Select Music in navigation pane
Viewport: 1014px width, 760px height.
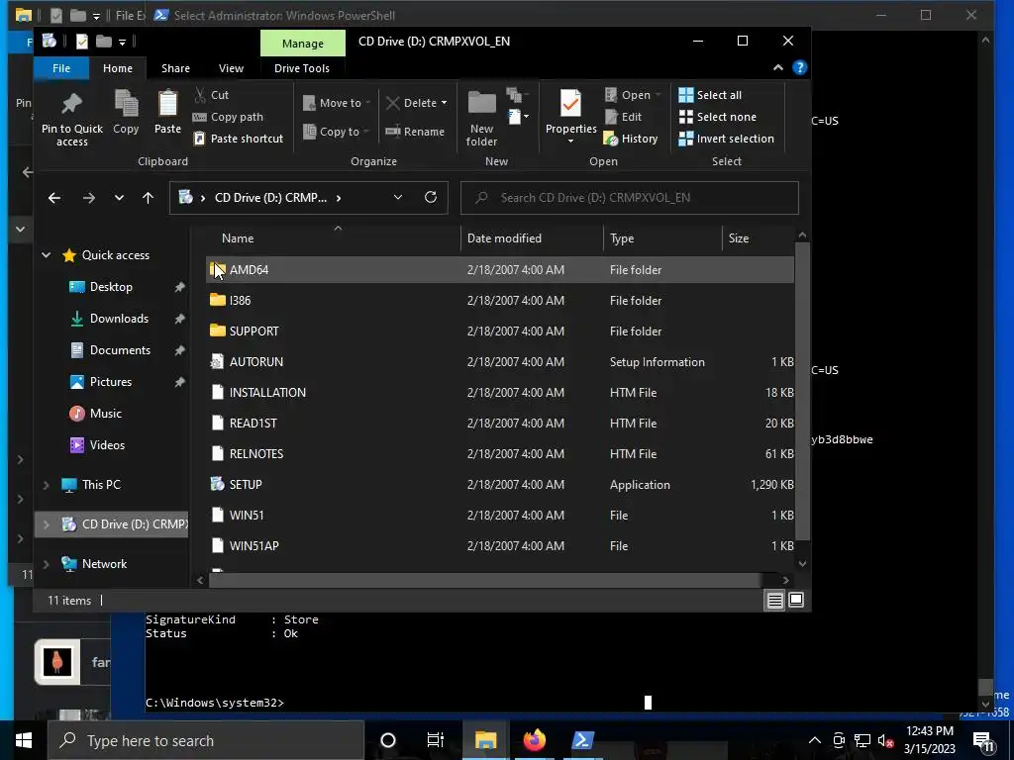(x=105, y=414)
